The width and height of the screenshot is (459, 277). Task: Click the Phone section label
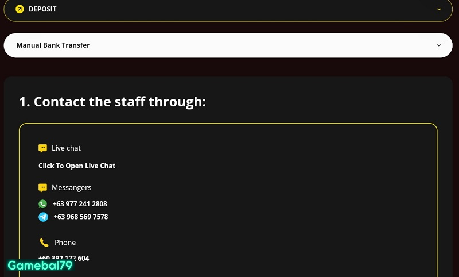point(65,243)
